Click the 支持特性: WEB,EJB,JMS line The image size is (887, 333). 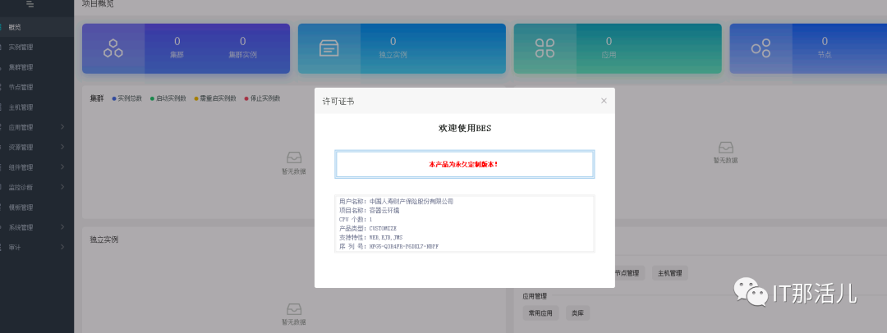(x=371, y=238)
